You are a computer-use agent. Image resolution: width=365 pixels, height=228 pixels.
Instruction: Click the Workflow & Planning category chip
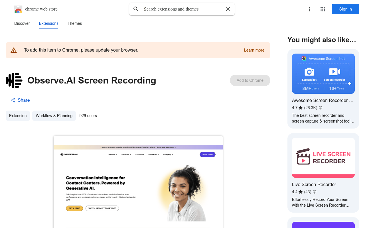tap(54, 116)
